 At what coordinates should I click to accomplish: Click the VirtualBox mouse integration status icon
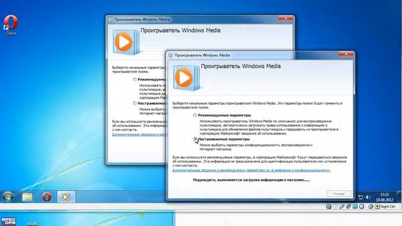click(371, 207)
